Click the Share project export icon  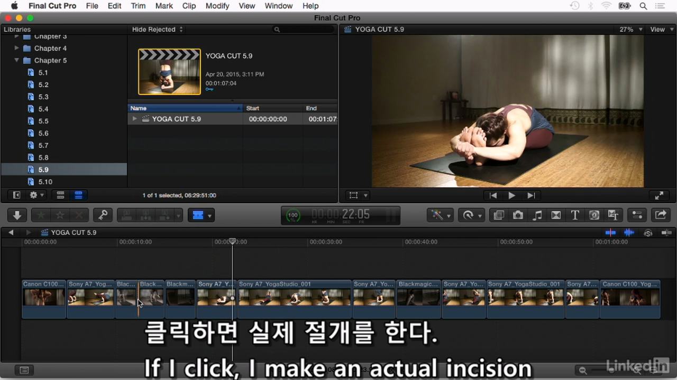(661, 215)
